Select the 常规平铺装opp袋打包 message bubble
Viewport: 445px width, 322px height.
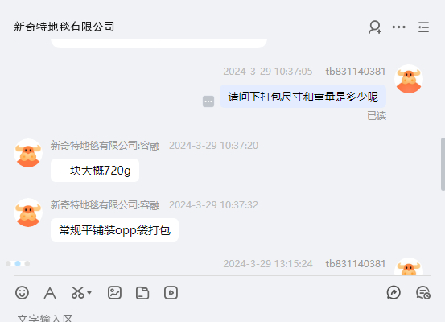click(114, 230)
